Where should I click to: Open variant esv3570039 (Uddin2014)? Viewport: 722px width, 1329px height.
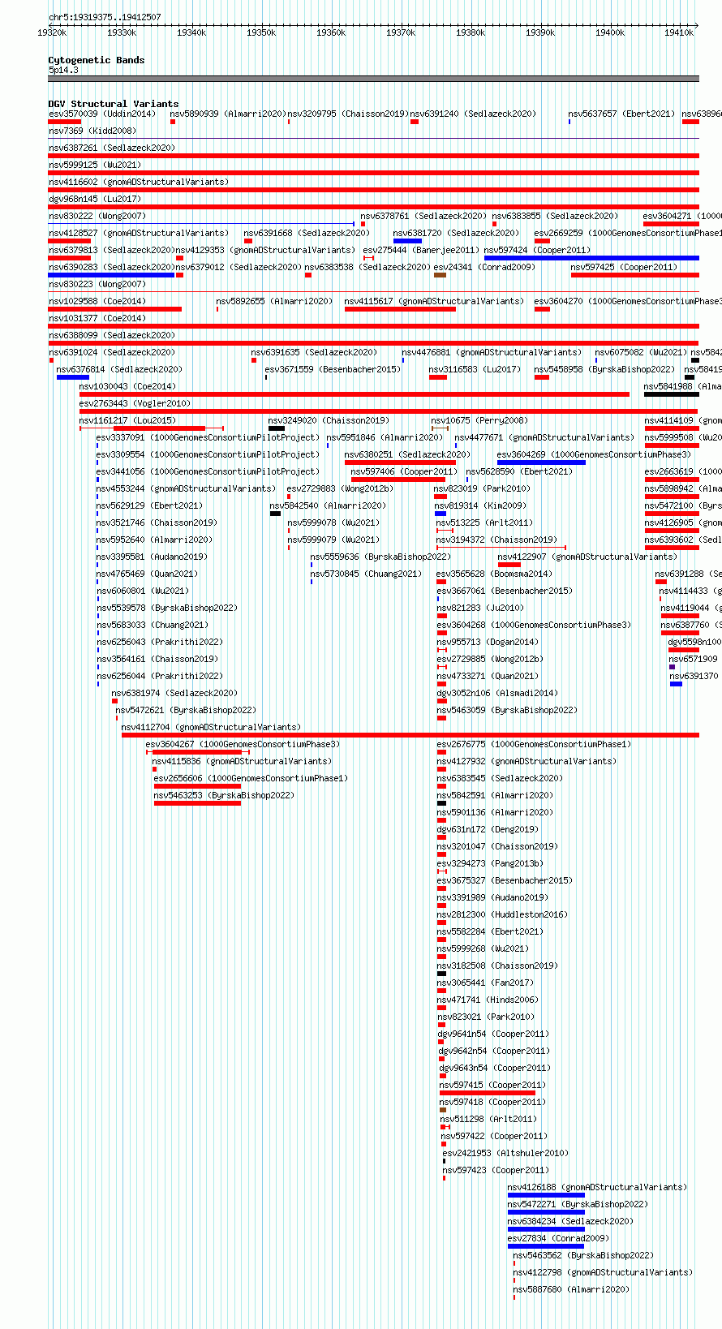click(102, 114)
